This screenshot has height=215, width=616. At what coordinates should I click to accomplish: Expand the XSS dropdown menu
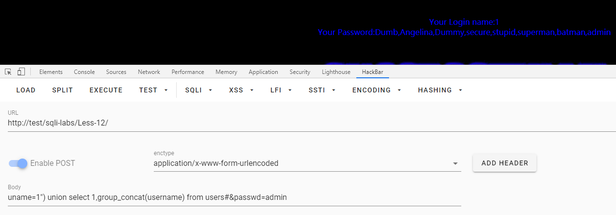241,90
